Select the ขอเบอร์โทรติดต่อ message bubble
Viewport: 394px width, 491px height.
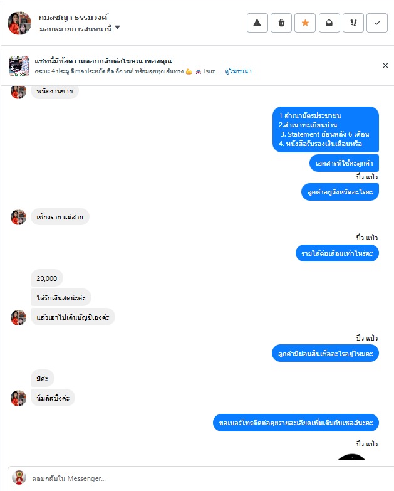[x=296, y=423]
